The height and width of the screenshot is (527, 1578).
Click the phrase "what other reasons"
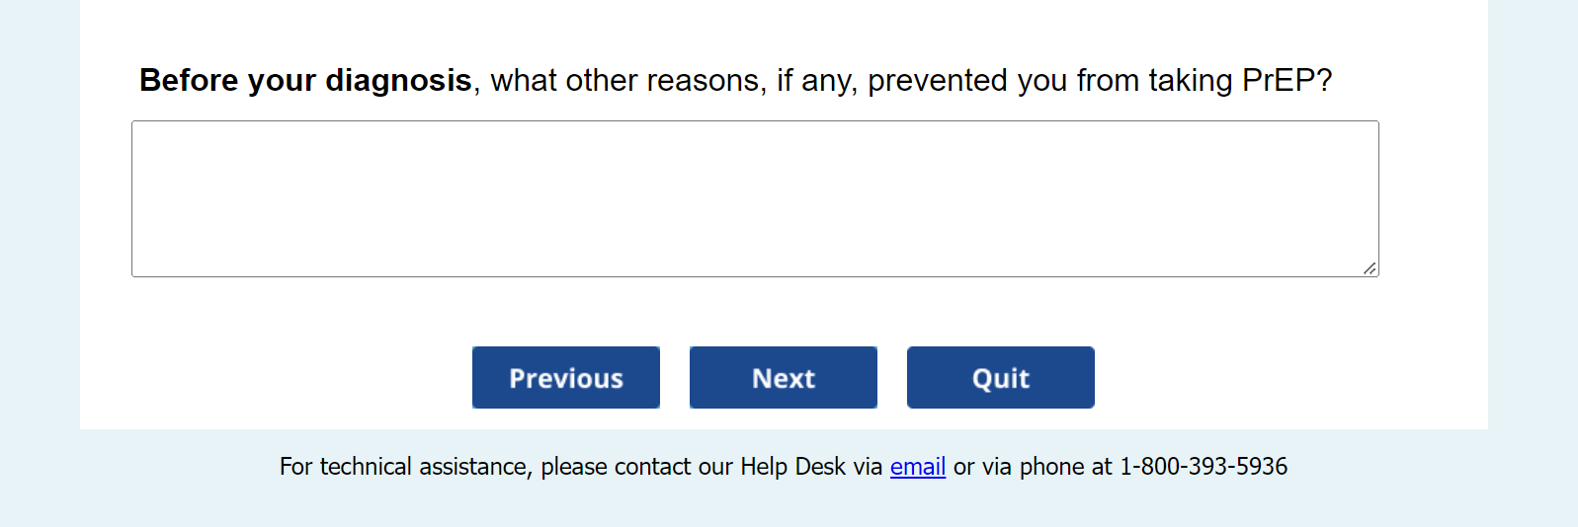(x=627, y=80)
